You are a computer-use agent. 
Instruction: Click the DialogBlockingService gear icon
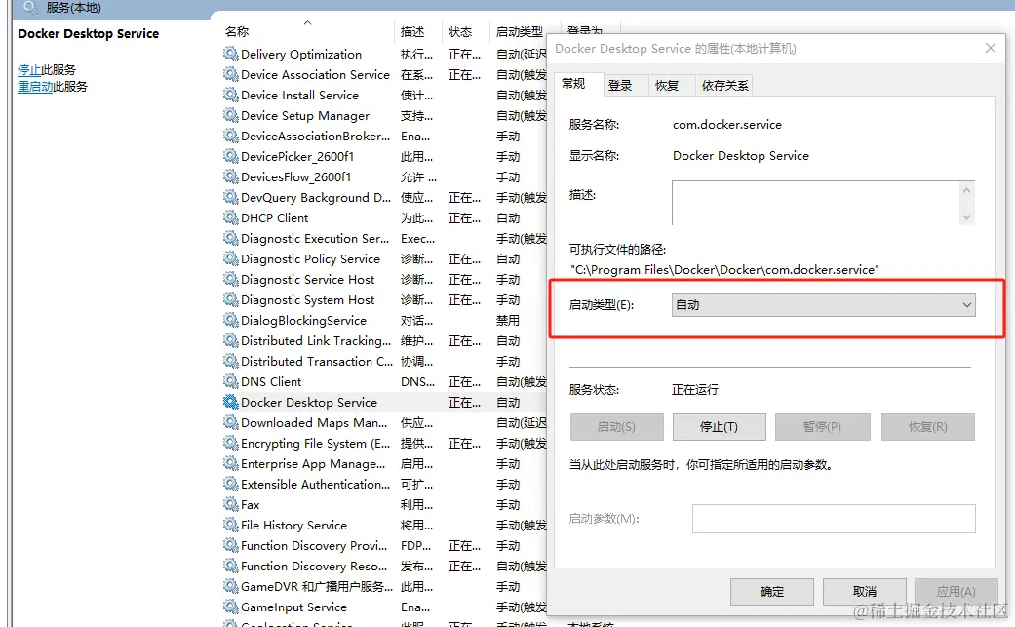[230, 320]
